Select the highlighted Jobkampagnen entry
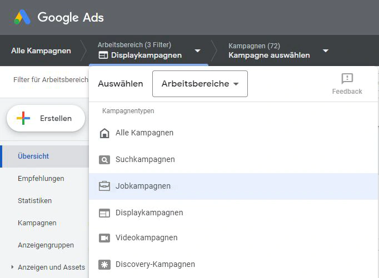 233,186
